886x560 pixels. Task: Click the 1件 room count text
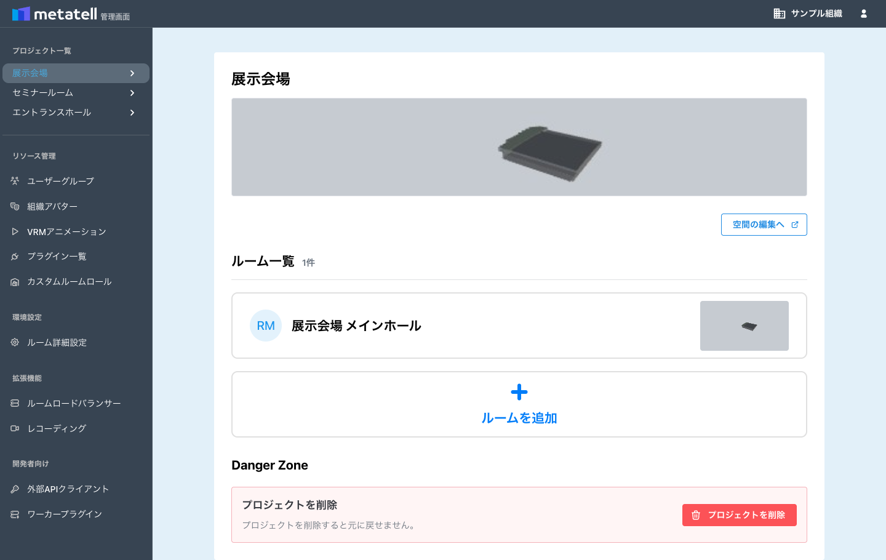tap(308, 263)
